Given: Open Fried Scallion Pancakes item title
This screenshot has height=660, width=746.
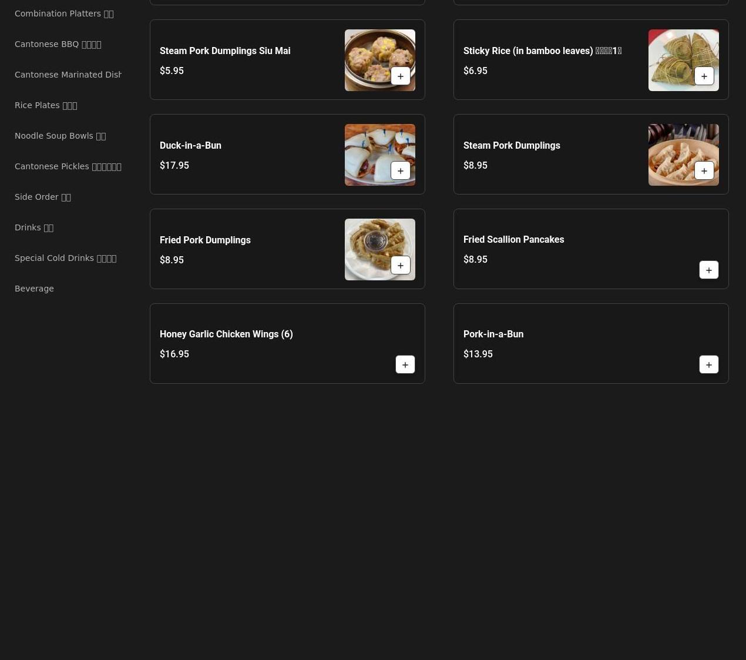Looking at the screenshot, I should point(513,240).
